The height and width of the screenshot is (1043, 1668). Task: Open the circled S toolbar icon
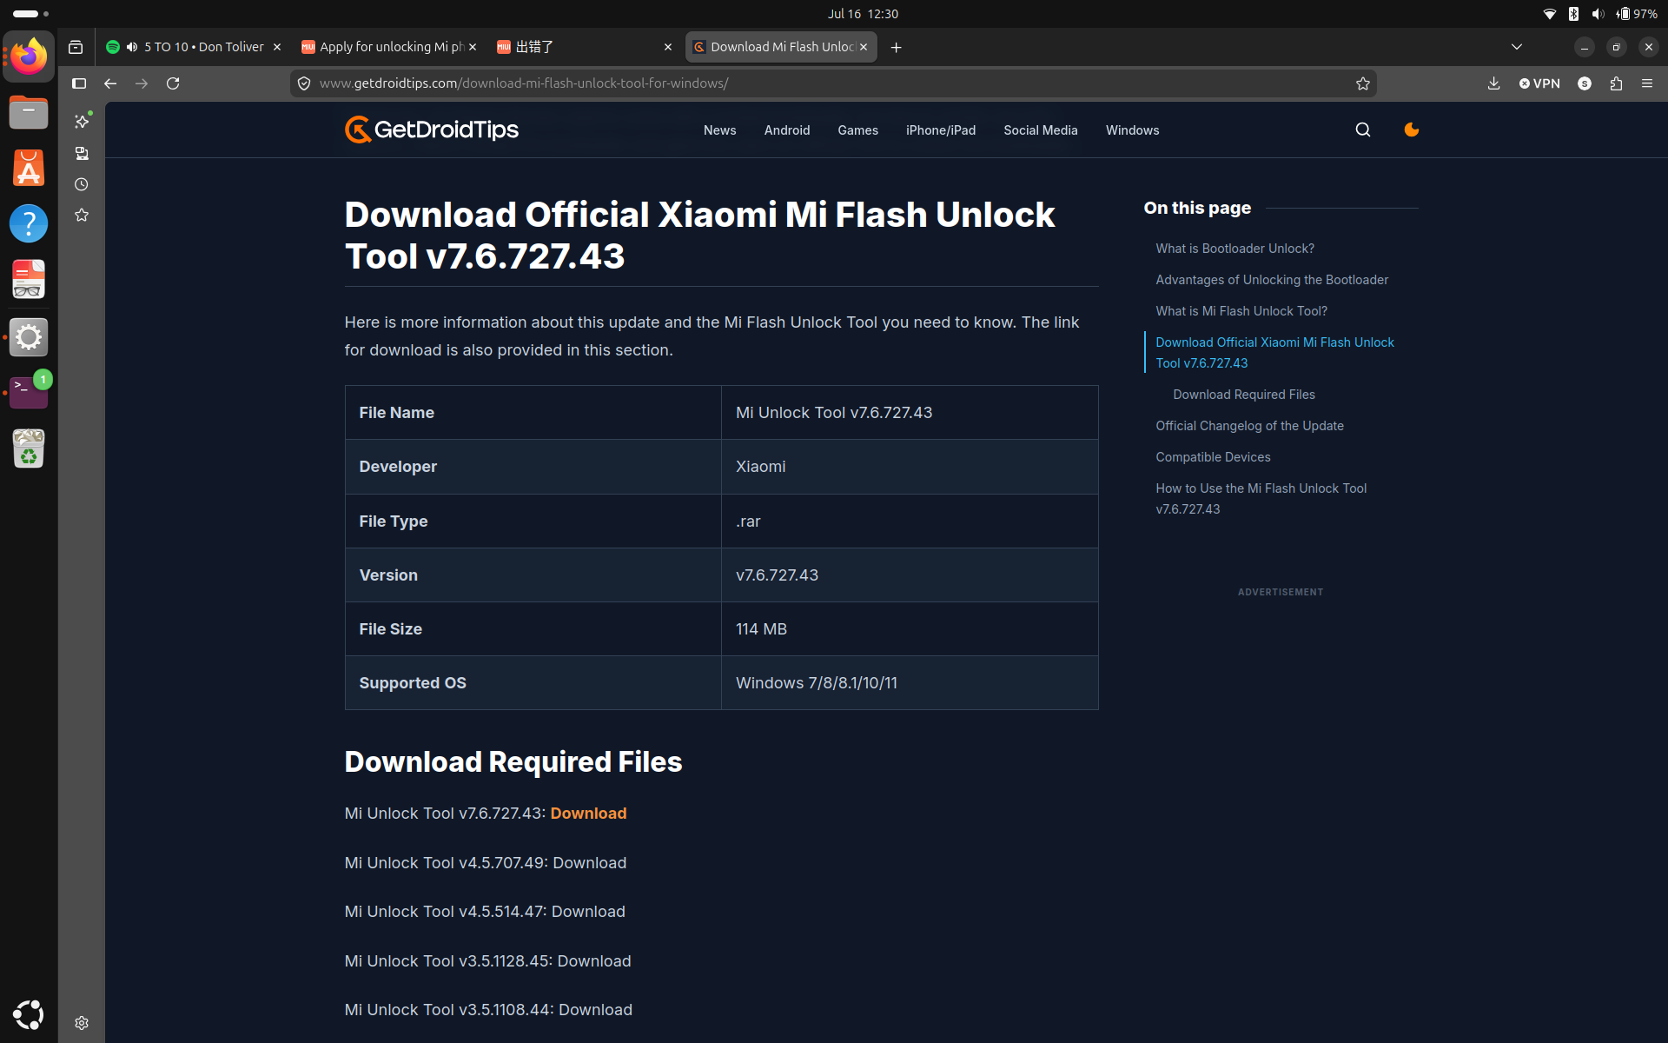point(1585,83)
